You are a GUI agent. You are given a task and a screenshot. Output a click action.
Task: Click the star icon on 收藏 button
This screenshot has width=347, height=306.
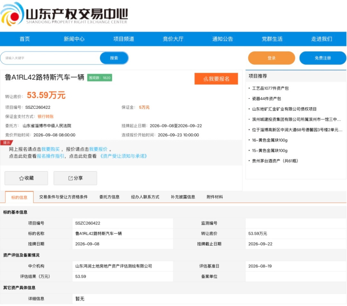[21, 178]
